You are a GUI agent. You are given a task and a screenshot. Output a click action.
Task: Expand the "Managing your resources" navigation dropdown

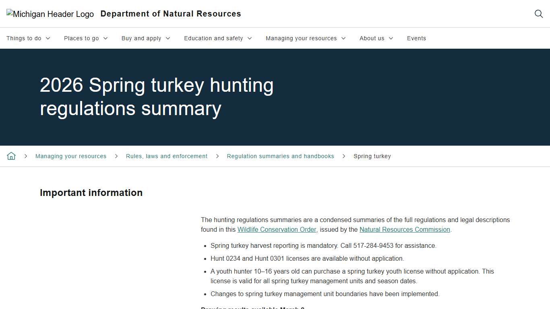point(306,38)
